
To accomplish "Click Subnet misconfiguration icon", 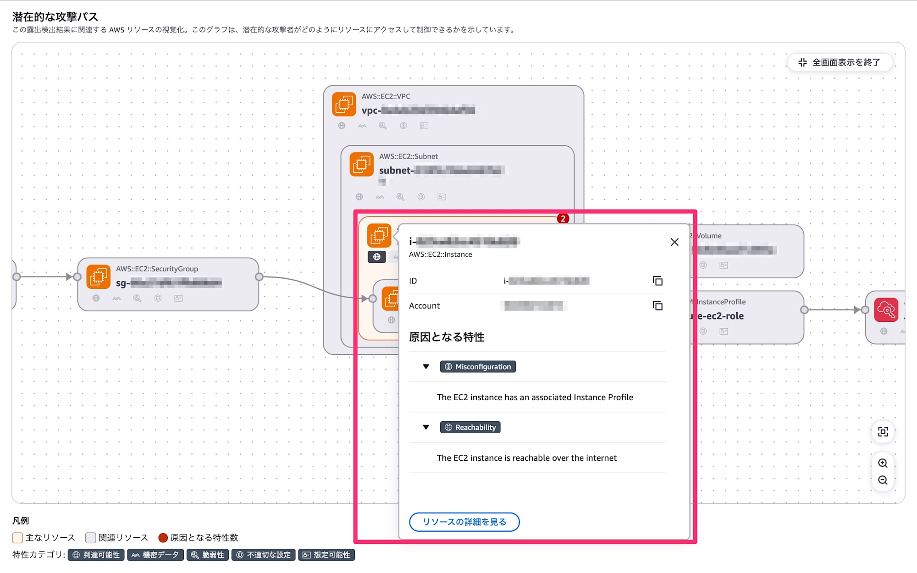I will [x=421, y=197].
